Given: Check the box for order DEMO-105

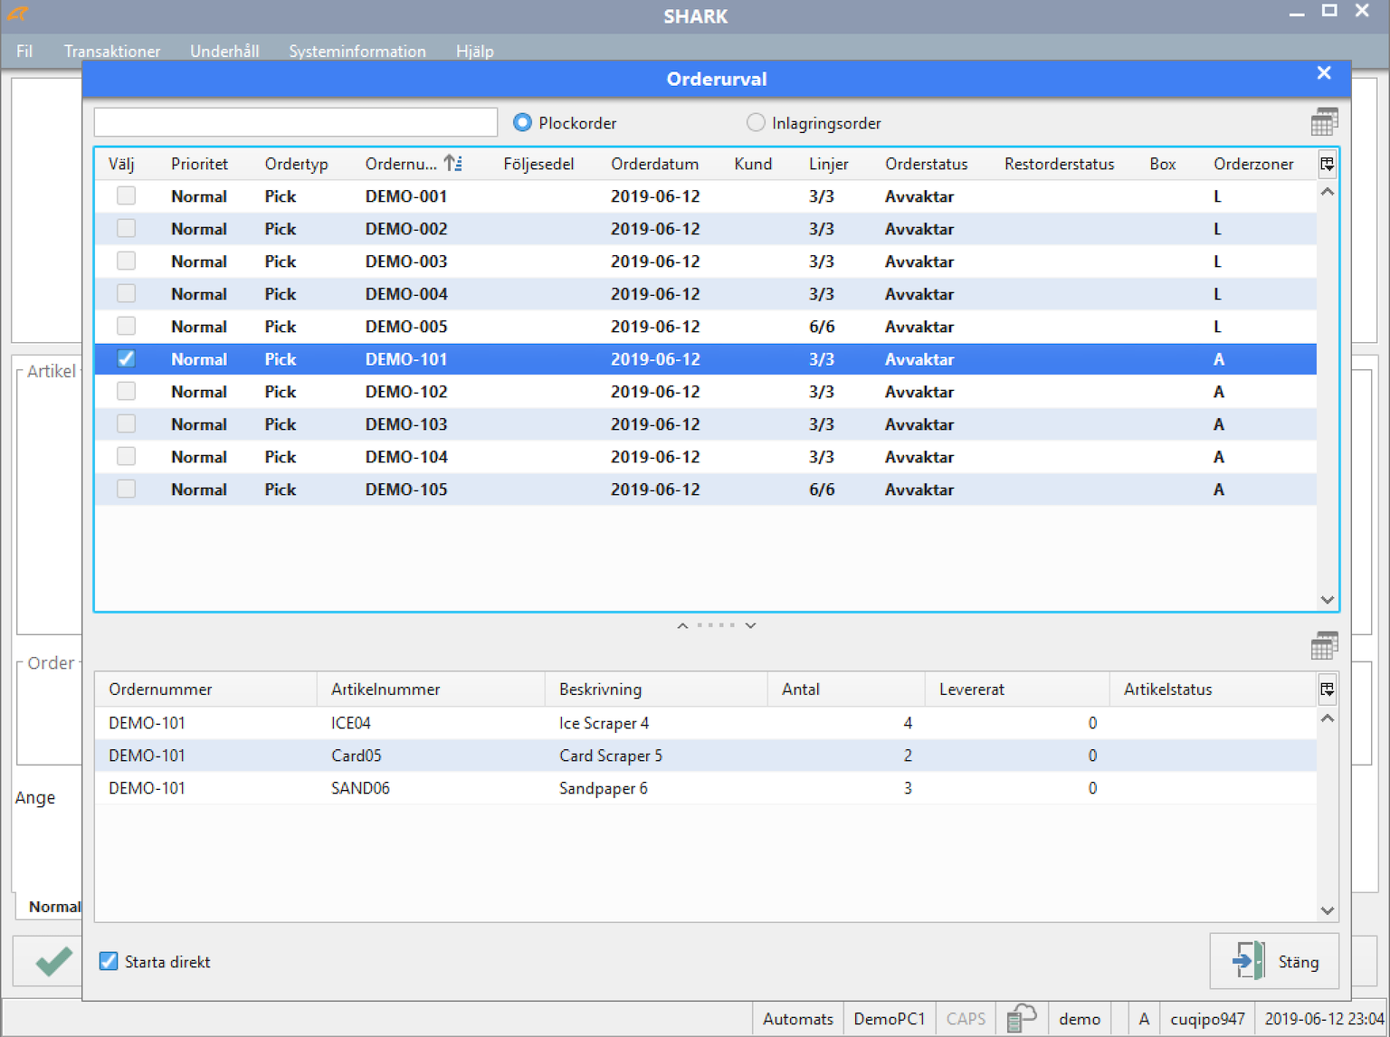Looking at the screenshot, I should click(126, 489).
